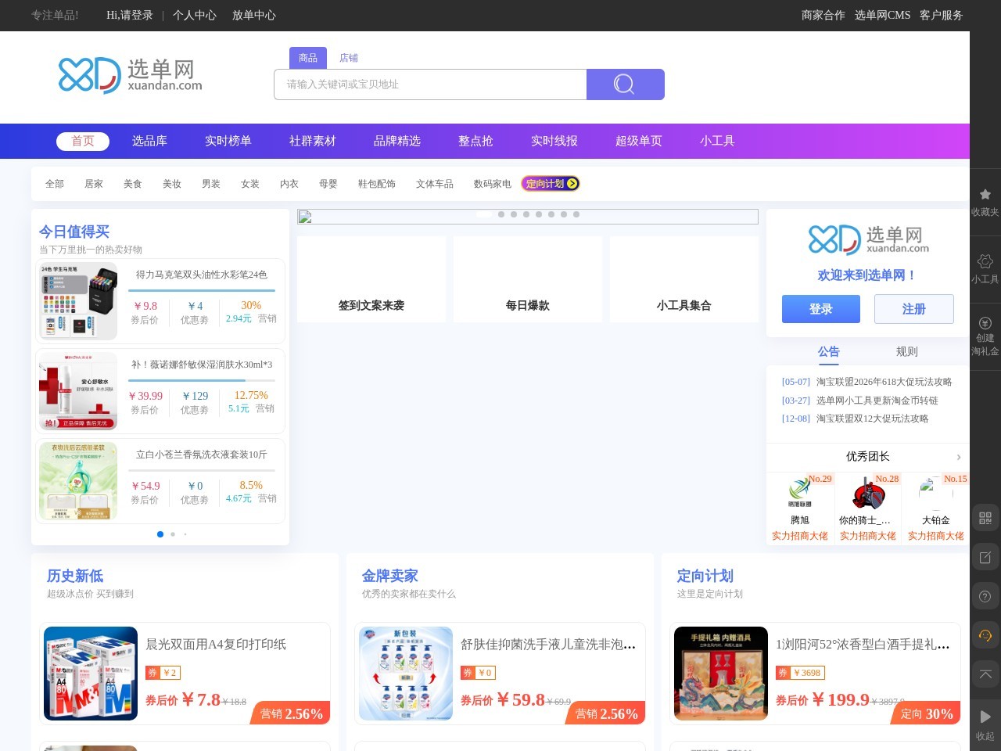Filter by 美食 category
1001x751 pixels.
133,184
